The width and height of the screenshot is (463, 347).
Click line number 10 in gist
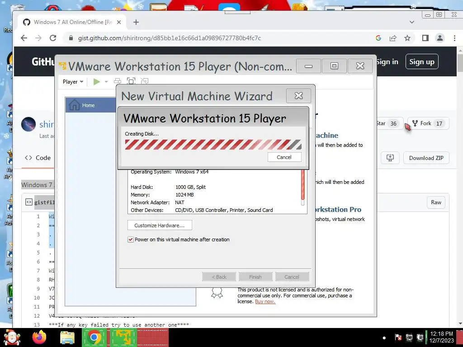pos(37,298)
